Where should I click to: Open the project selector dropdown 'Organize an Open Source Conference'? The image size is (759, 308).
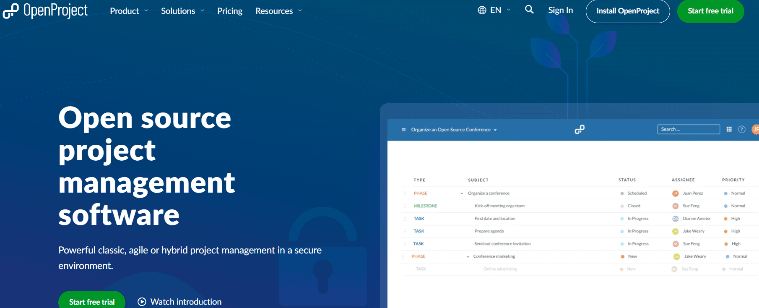pyautogui.click(x=454, y=130)
